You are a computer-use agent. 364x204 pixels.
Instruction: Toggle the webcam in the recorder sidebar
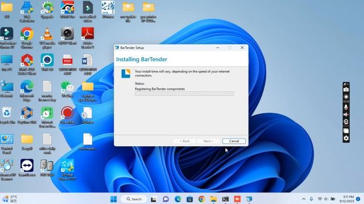(346, 122)
